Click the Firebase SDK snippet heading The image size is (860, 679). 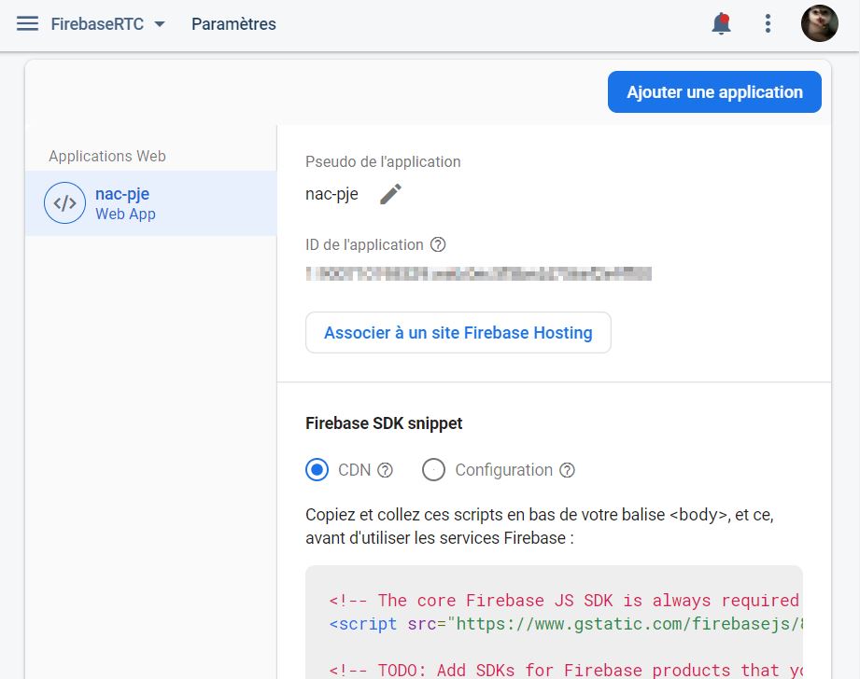click(x=384, y=423)
